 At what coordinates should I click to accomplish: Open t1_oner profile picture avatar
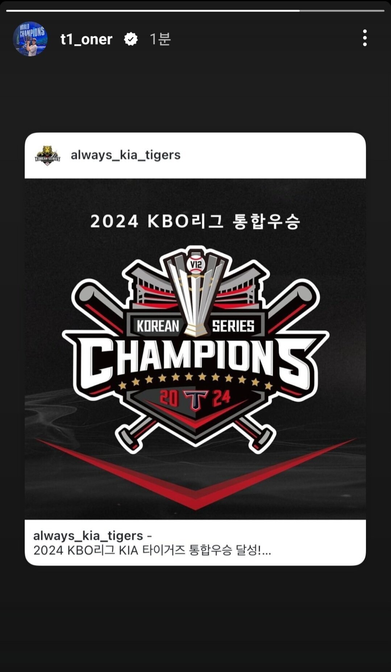(30, 39)
